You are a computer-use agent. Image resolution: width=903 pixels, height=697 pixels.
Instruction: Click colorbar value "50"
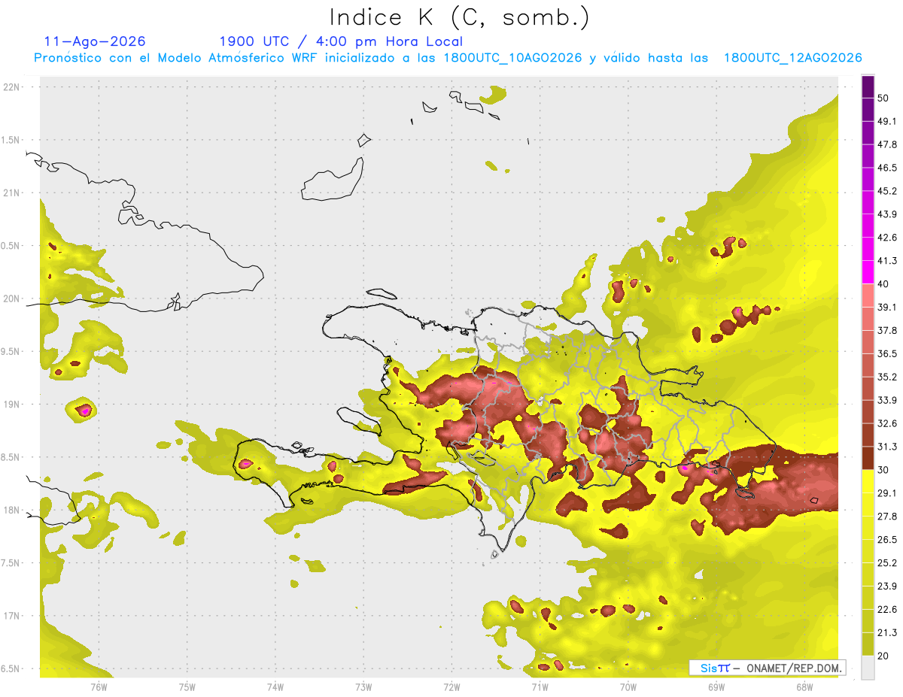(883, 98)
